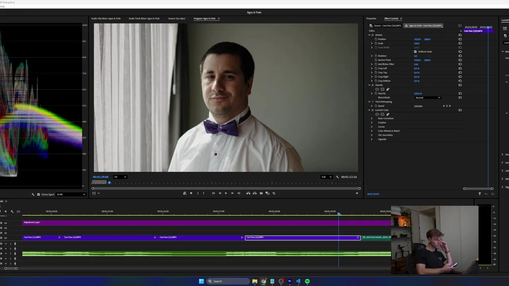Open Program monitor settings wrench
Screen dimensions: 509x286
337,177
